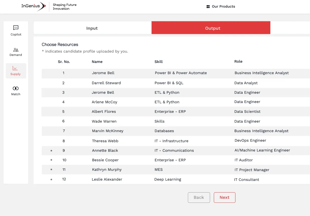Click Power BI & Power Automate skill
This screenshot has height=216, width=310.
(x=181, y=73)
